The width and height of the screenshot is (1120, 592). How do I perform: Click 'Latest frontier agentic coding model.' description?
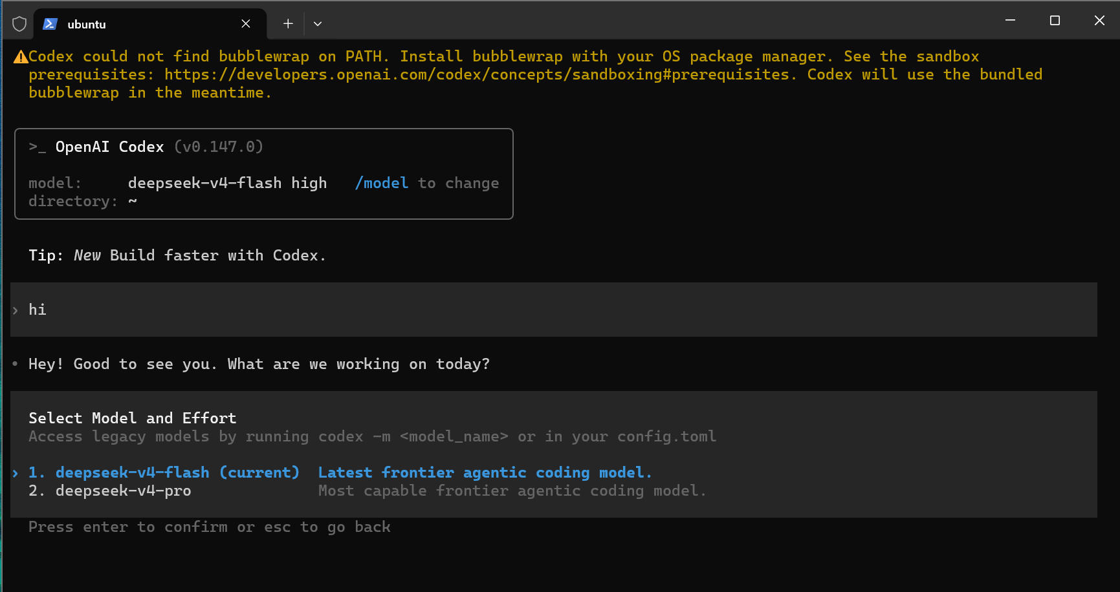(x=485, y=472)
